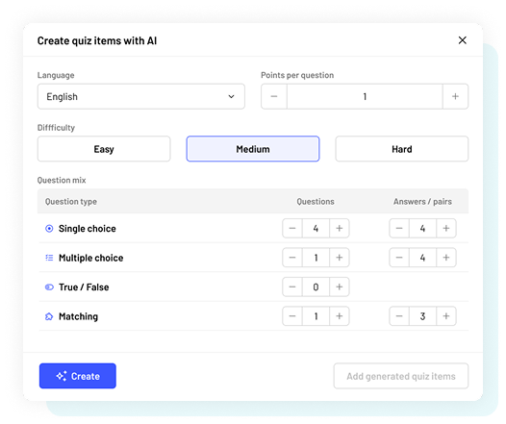
Task: Close the Create quiz items dialog
Action: coord(462,40)
